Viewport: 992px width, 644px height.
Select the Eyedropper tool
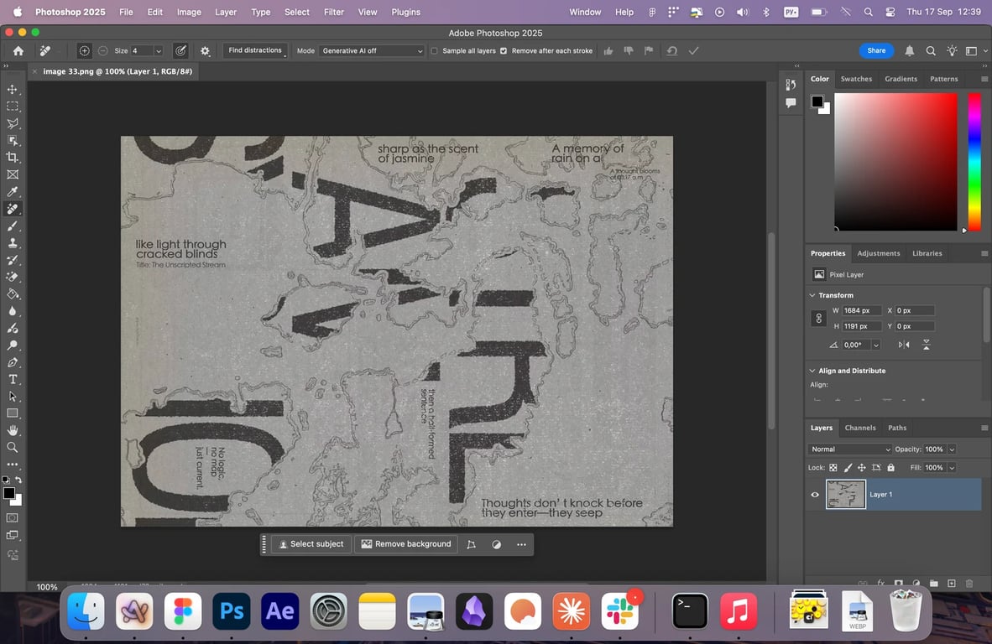point(12,191)
